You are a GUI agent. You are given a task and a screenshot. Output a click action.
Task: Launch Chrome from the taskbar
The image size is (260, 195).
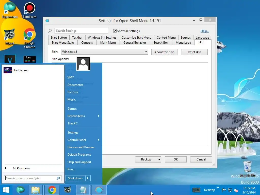[x=52, y=190]
